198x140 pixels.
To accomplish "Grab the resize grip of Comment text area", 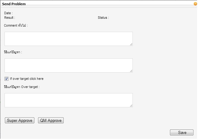I will pyautogui.click(x=131, y=44).
